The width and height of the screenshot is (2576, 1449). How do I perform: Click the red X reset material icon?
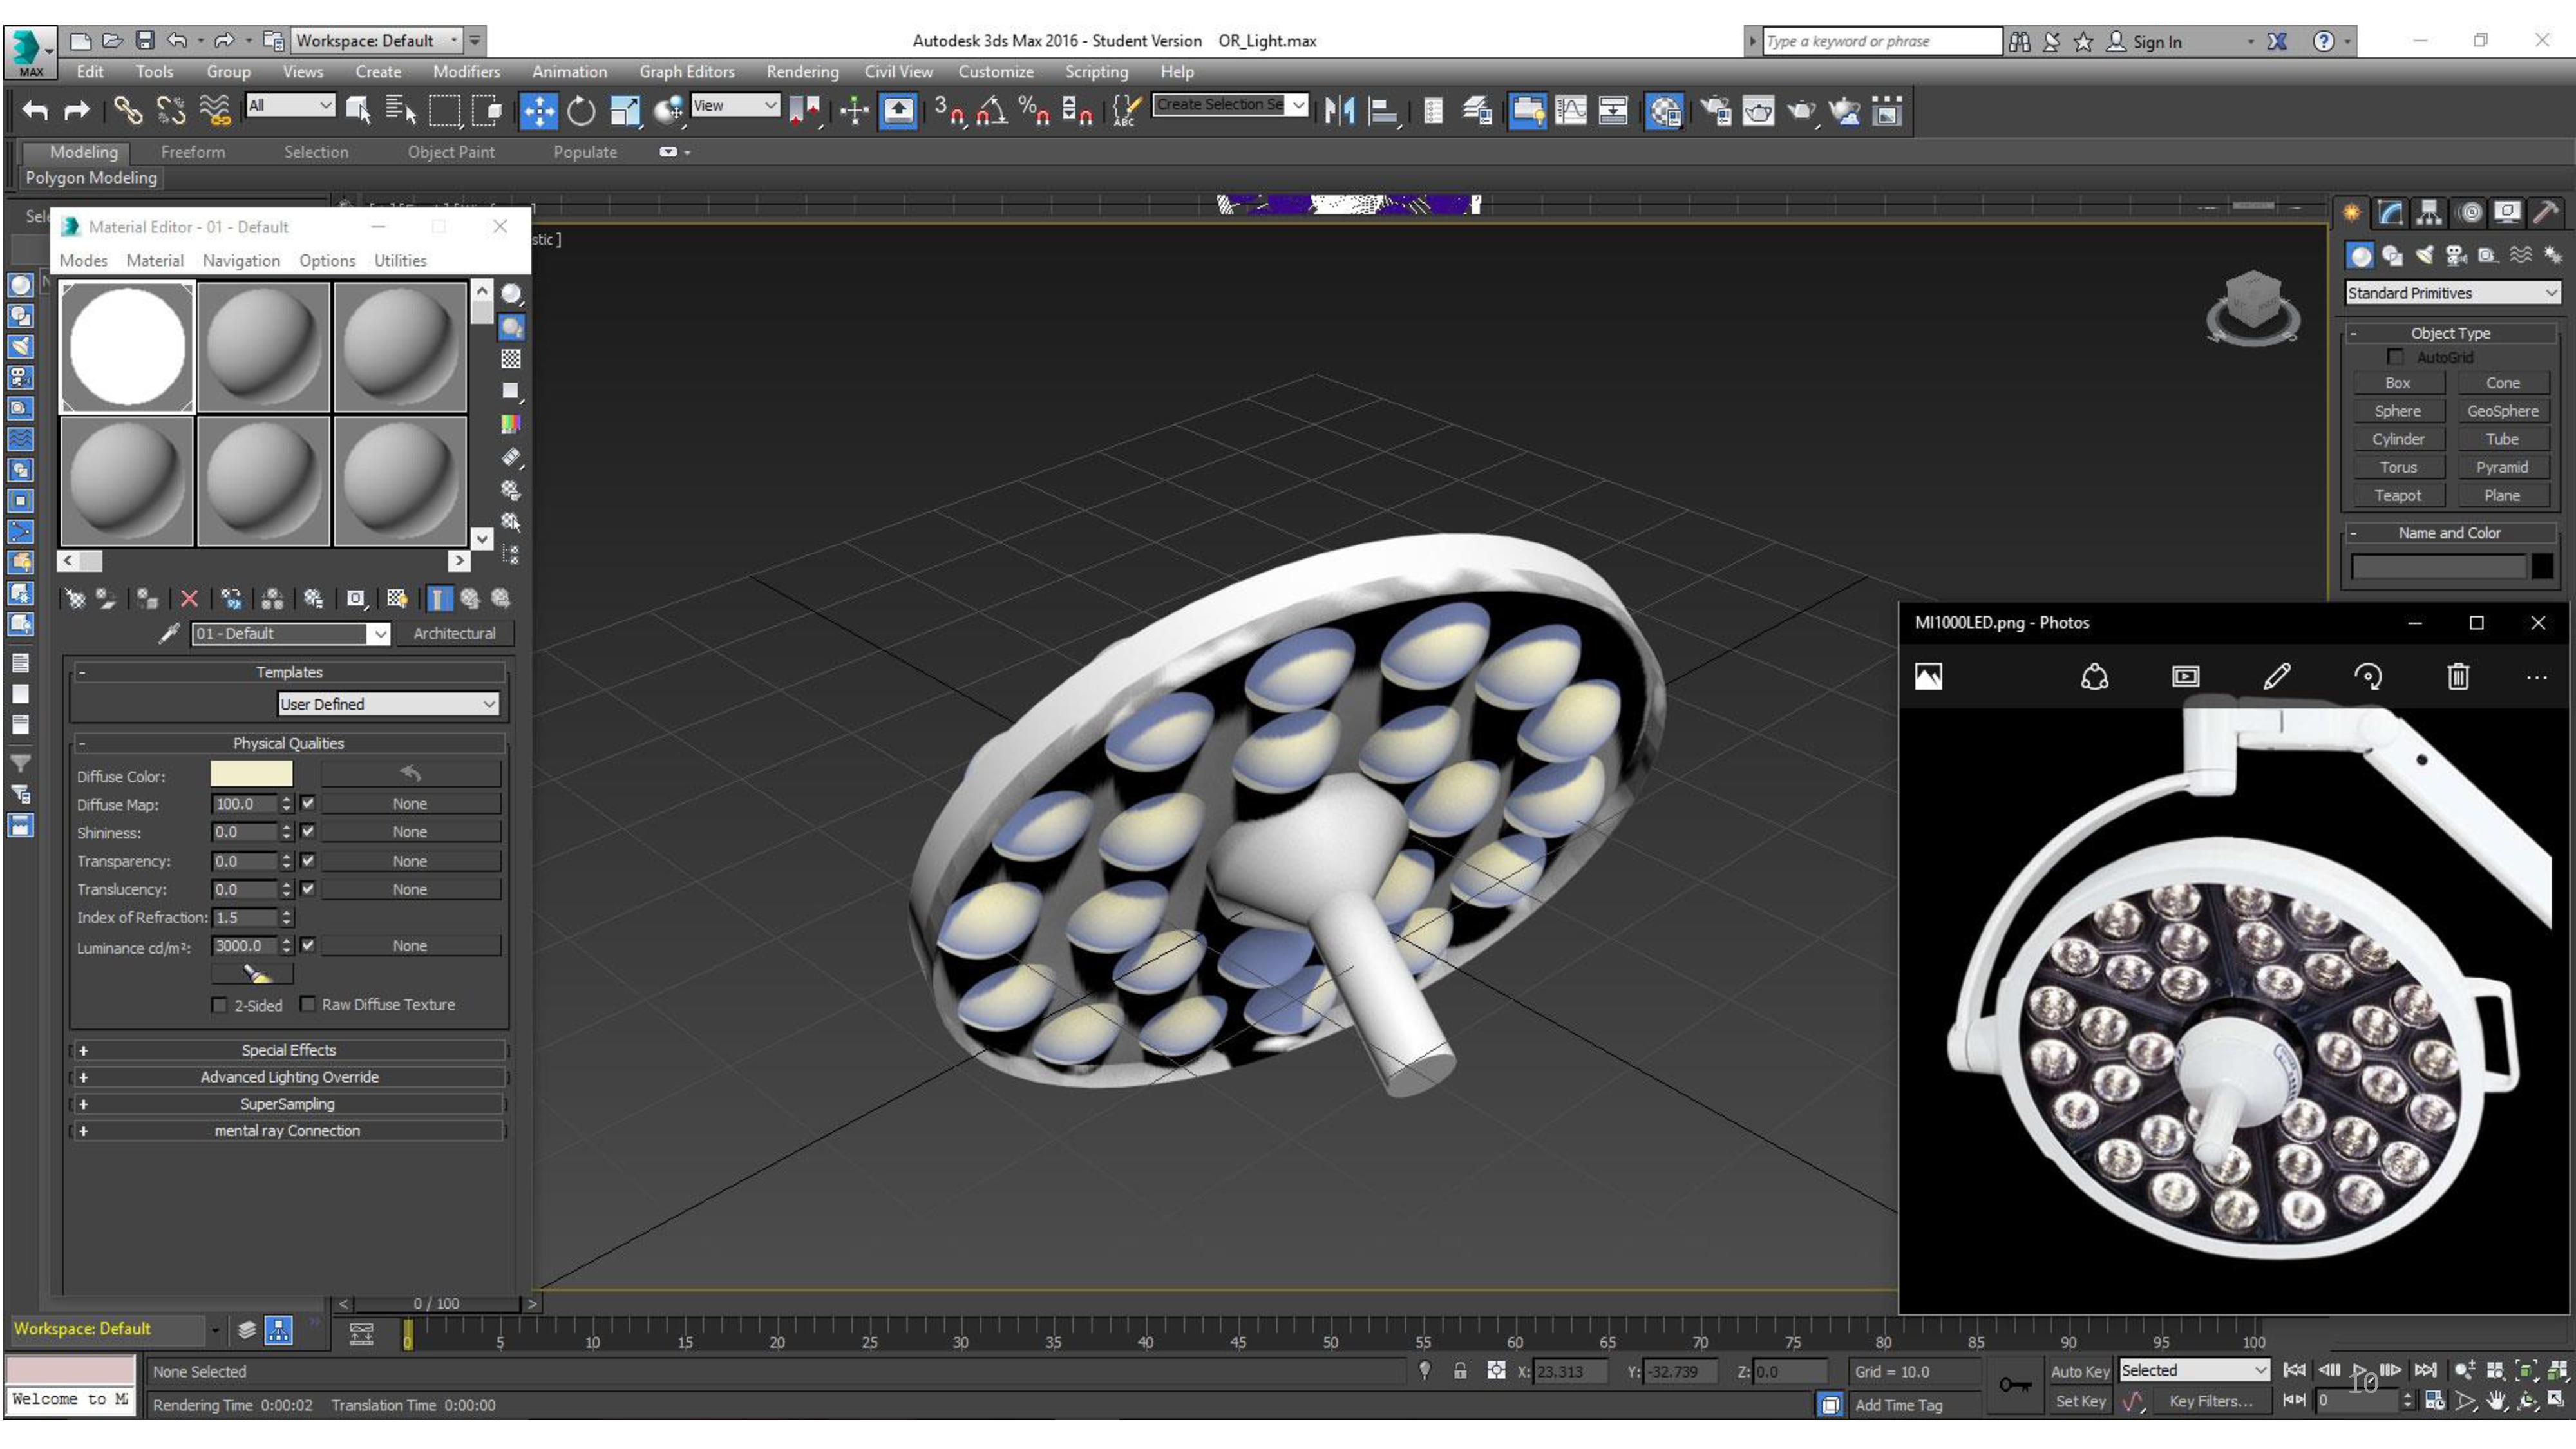189,599
